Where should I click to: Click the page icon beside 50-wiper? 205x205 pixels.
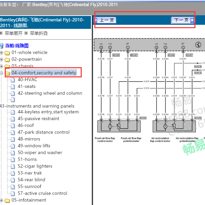pos(13,153)
